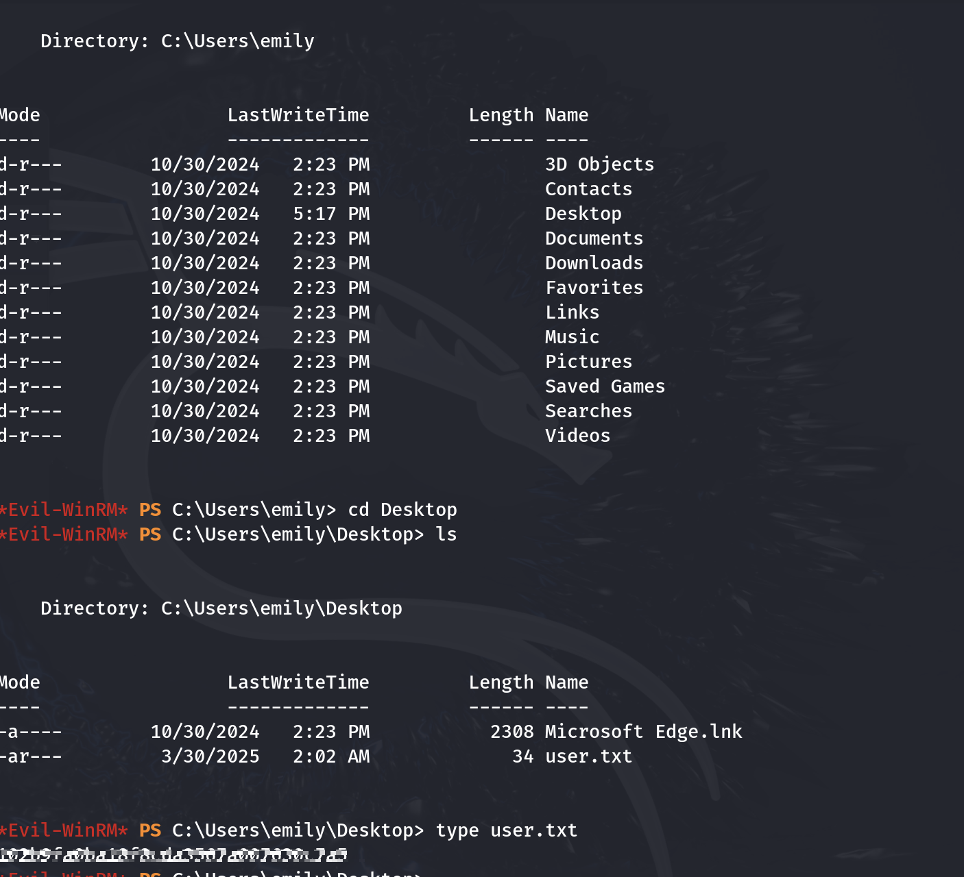Click the Videos folder name
The width and height of the screenshot is (964, 877).
point(577,436)
